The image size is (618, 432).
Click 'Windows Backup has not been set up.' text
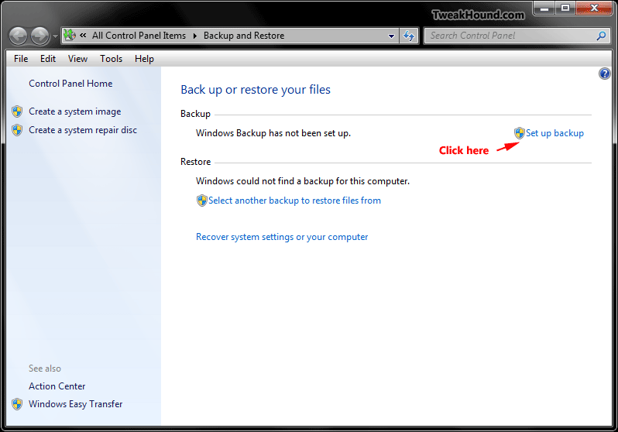tap(273, 133)
